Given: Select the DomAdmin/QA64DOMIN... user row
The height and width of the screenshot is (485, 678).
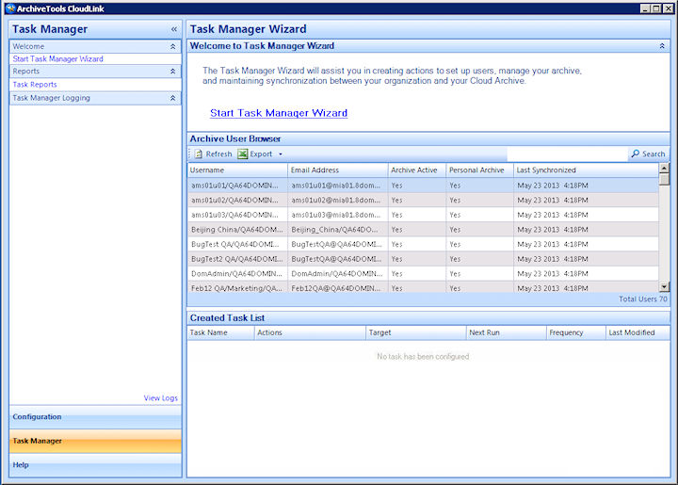Looking at the screenshot, I should [423, 274].
